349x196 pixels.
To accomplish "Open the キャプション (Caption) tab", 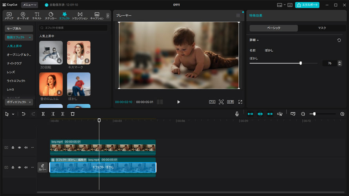I will 97,16.
